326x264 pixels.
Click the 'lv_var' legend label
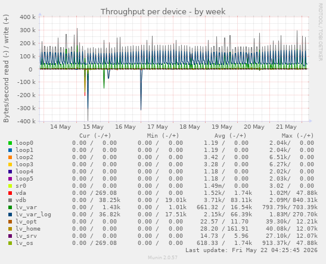(26, 207)
